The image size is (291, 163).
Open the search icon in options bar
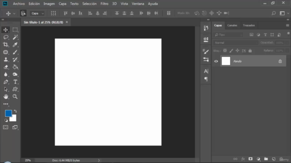pos(274,13)
